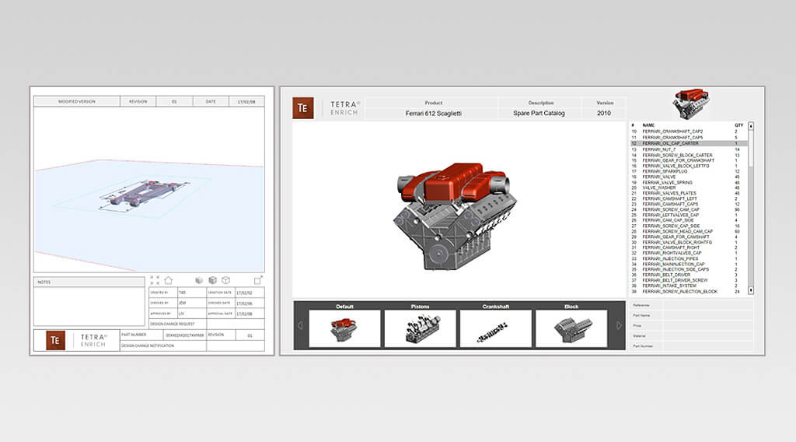Image resolution: width=796 pixels, height=442 pixels.
Task: Select row FERRARI_CAM_CAP_SIDE
Action: (689, 220)
